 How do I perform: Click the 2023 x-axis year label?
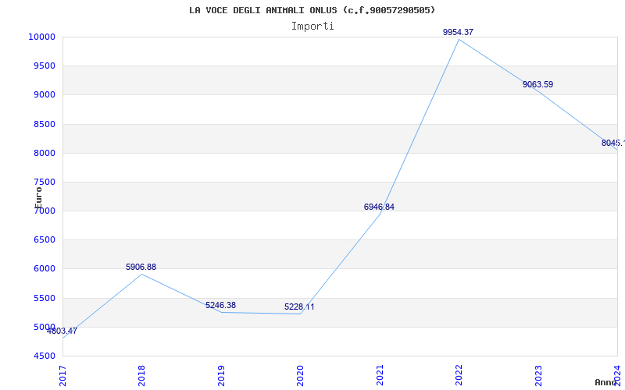[x=538, y=376]
